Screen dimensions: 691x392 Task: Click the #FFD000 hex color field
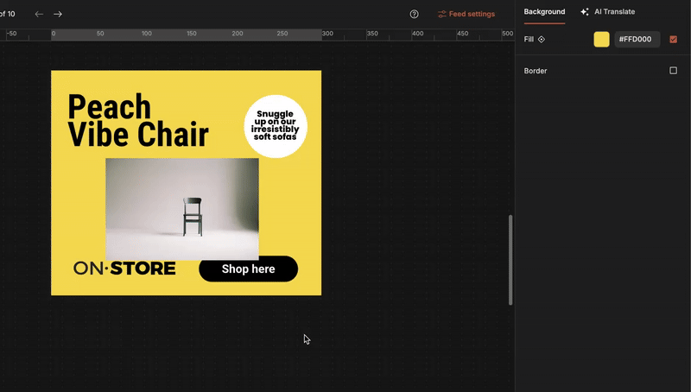click(x=637, y=40)
